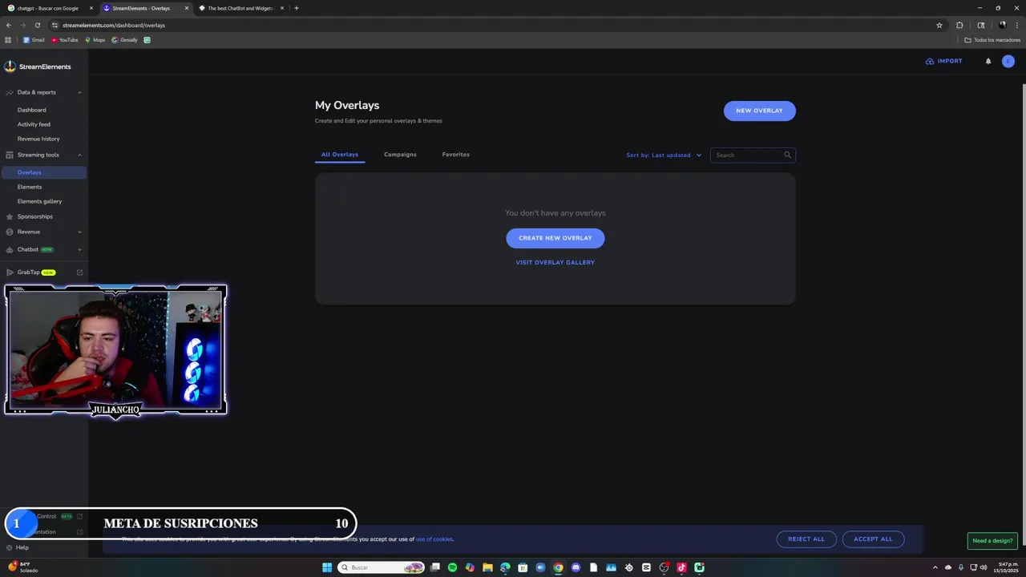Click CREATE NEW OVERLAY button
The image size is (1026, 577).
pyautogui.click(x=555, y=238)
